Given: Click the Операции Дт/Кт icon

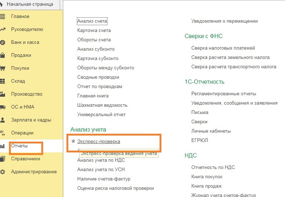Looking at the screenshot, I should (x=3, y=133).
